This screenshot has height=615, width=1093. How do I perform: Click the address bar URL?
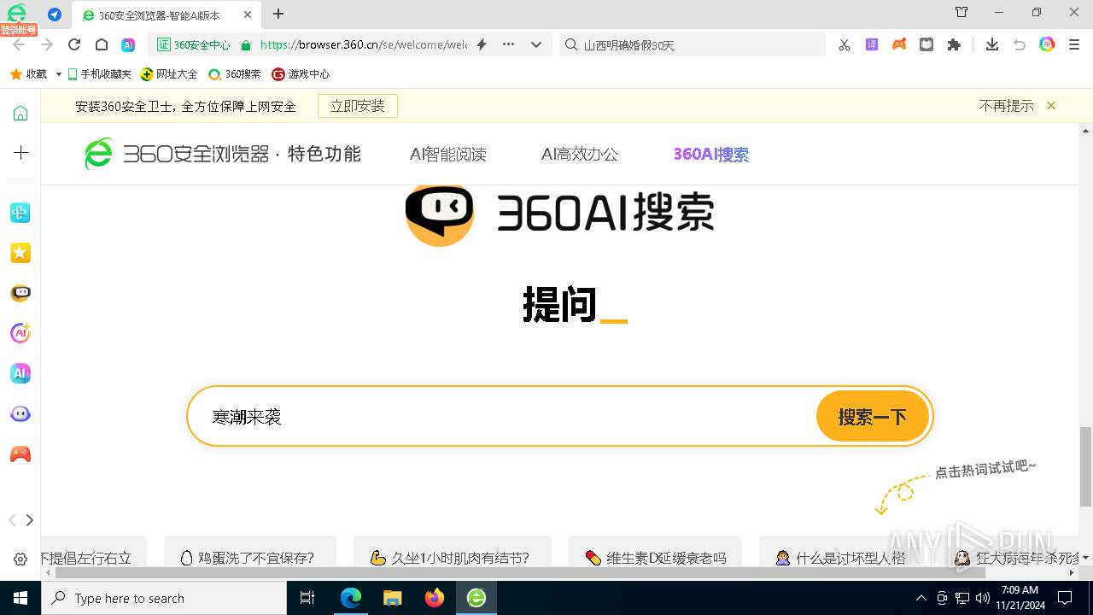click(364, 45)
